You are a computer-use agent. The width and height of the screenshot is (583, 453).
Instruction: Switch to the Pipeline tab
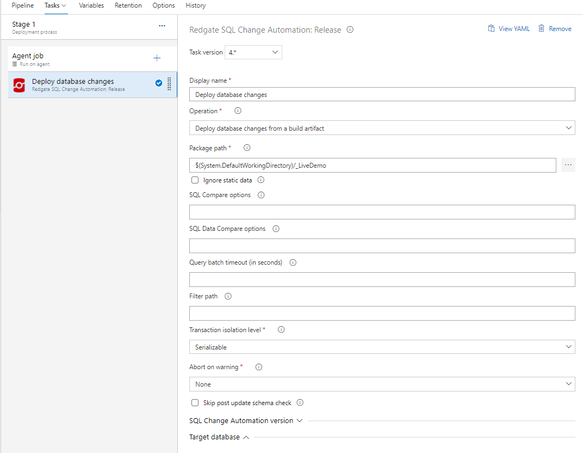23,5
